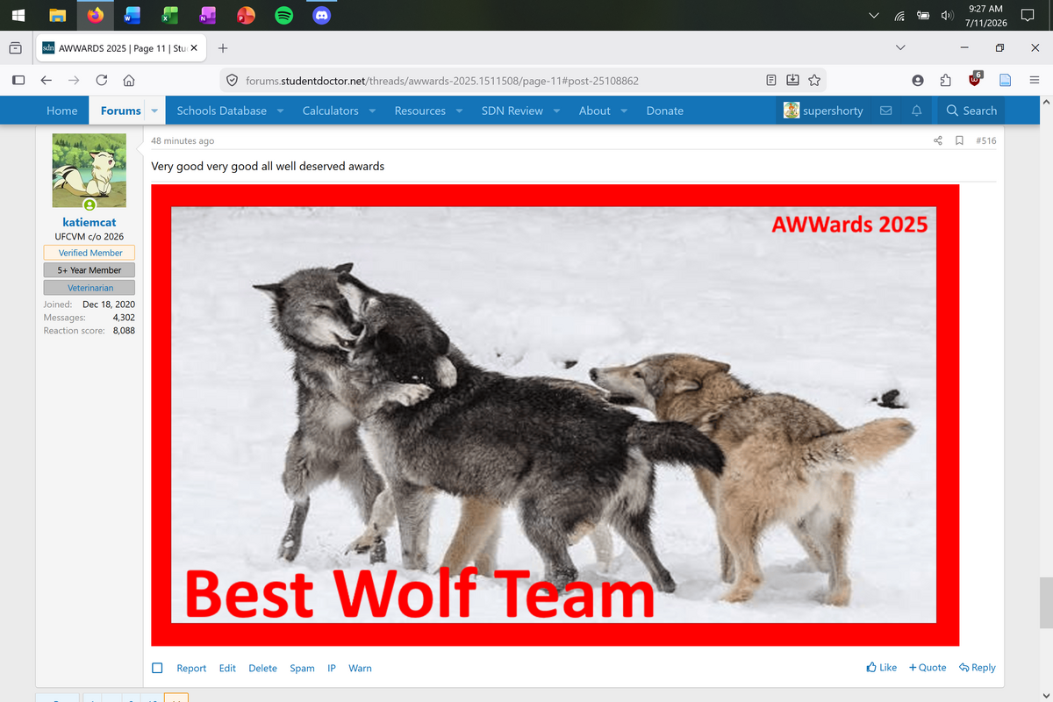Open the supershorty account menu

823,111
